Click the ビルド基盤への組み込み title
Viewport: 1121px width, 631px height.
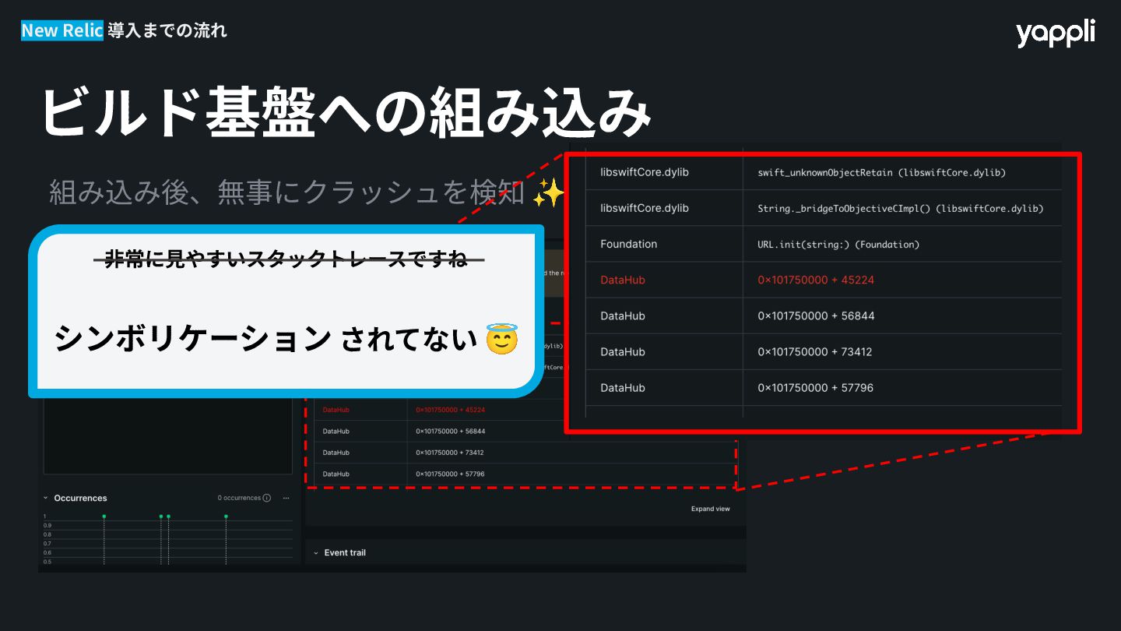click(346, 112)
